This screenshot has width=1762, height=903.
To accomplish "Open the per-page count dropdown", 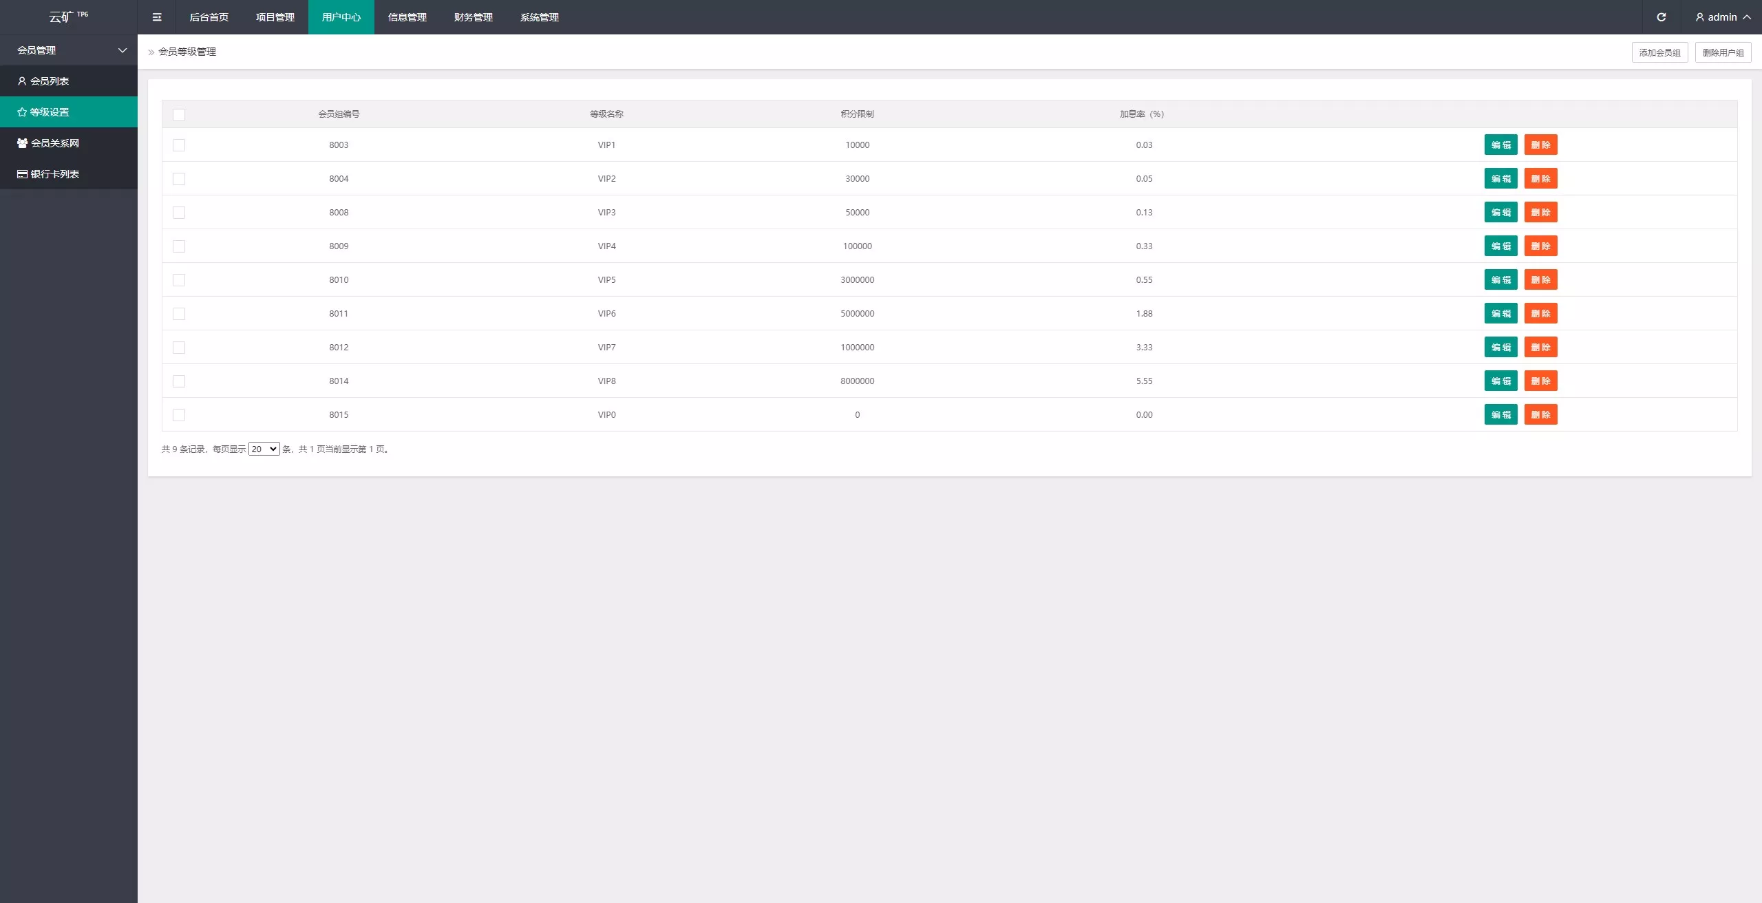I will (x=264, y=449).
